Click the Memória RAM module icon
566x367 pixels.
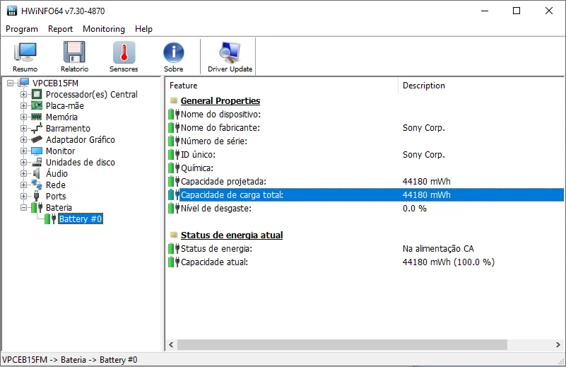tap(37, 117)
